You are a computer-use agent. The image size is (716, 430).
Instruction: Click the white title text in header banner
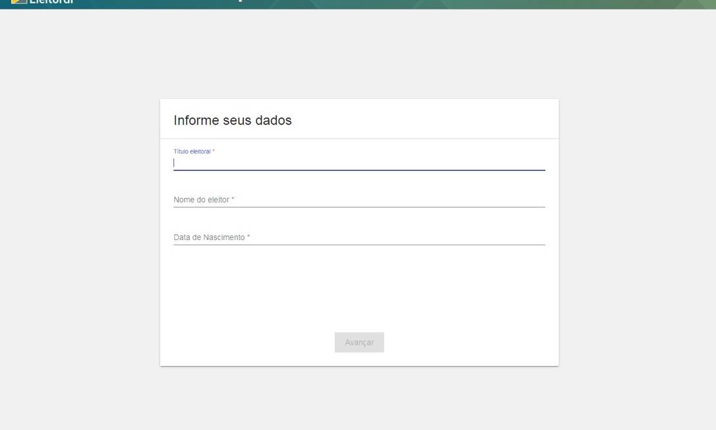point(240,1)
